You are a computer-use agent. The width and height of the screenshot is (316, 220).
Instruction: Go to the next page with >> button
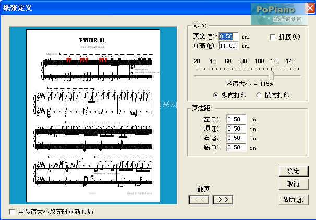(x=223, y=199)
